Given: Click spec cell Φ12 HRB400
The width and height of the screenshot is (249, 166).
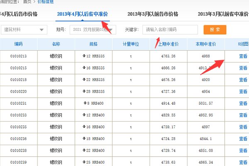Looking at the screenshot, I should (x=93, y=115).
